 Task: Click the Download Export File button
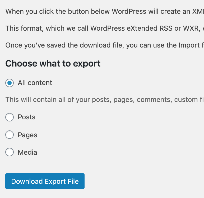(45, 181)
